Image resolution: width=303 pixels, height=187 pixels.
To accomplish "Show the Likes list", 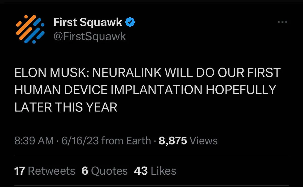I will (x=163, y=171).
